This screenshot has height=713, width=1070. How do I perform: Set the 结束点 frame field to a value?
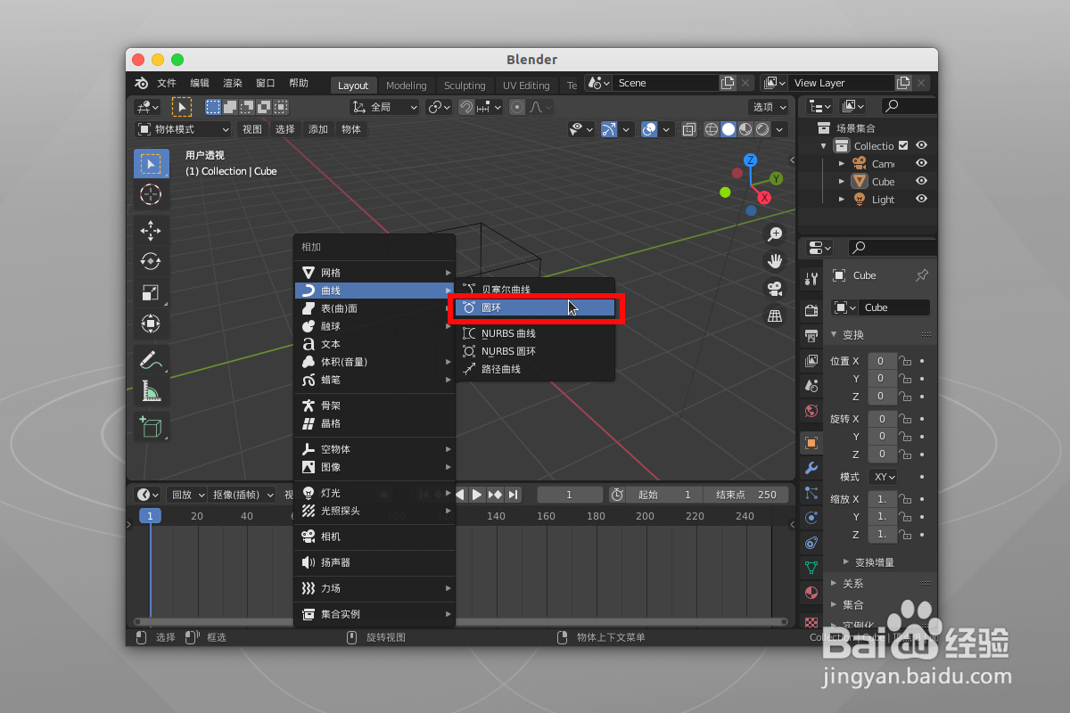(748, 494)
